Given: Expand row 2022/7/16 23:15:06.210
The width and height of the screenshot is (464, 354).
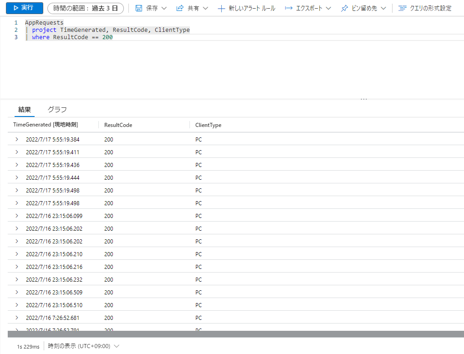Looking at the screenshot, I should click(17, 254).
